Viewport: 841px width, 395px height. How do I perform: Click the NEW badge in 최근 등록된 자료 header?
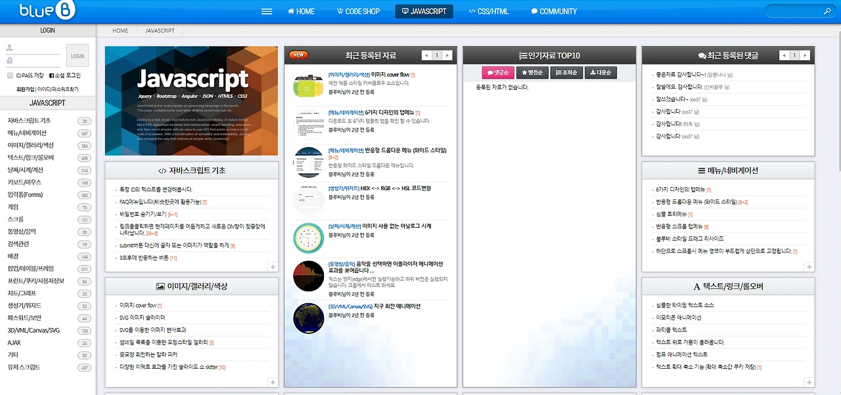299,55
